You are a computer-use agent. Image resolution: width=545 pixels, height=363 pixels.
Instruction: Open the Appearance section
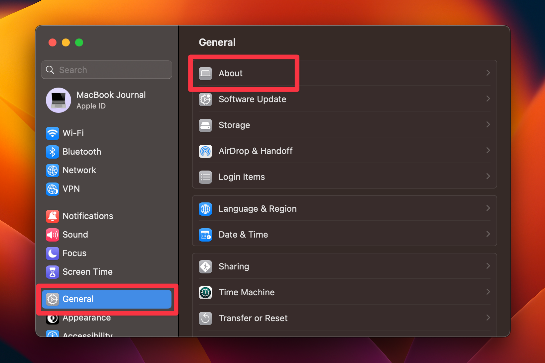86,318
